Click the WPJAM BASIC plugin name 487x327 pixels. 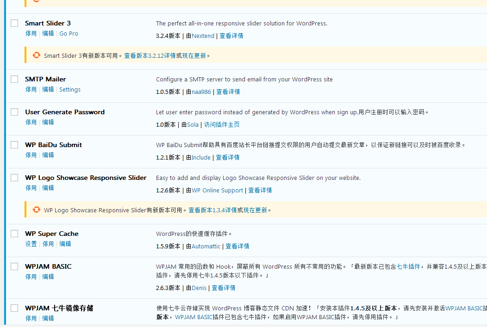(x=49, y=266)
